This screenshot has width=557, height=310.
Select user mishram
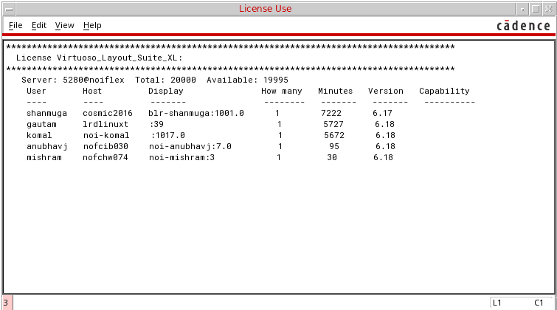44,157
